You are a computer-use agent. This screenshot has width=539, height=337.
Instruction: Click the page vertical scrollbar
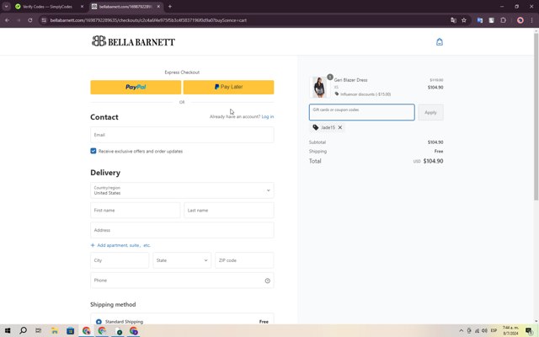[x=536, y=115]
